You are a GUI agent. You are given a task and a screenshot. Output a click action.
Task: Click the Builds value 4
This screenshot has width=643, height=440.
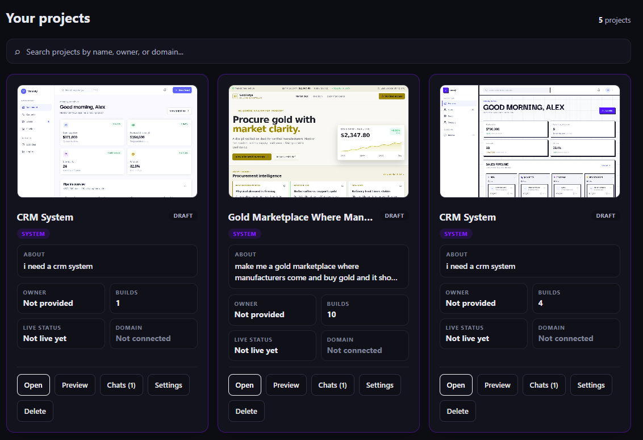point(541,303)
